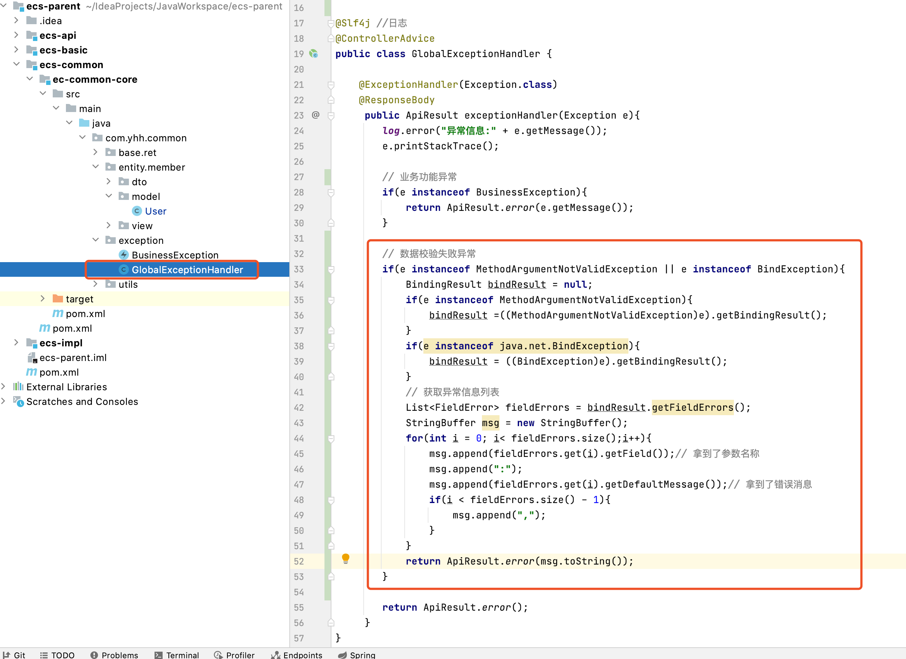Fold the exceptionHandler method on line 23
The width and height of the screenshot is (906, 659).
(331, 115)
